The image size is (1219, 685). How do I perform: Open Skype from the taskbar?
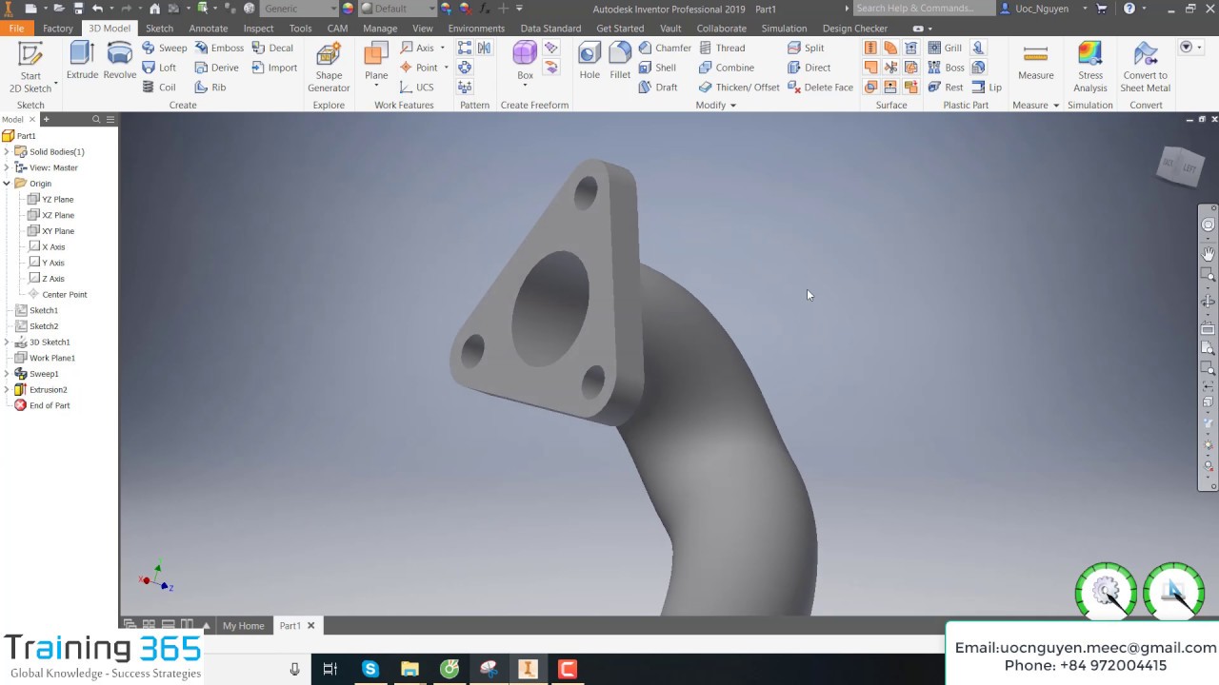[370, 669]
